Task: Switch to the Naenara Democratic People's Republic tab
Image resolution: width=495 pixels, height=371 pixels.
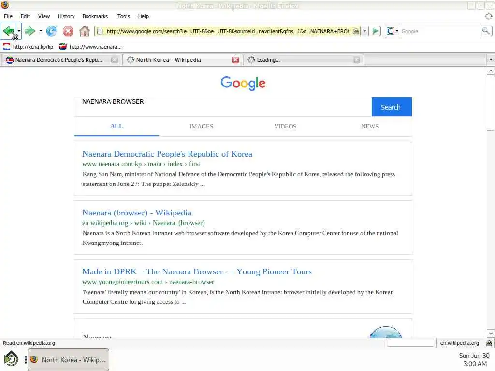Action: point(58,59)
